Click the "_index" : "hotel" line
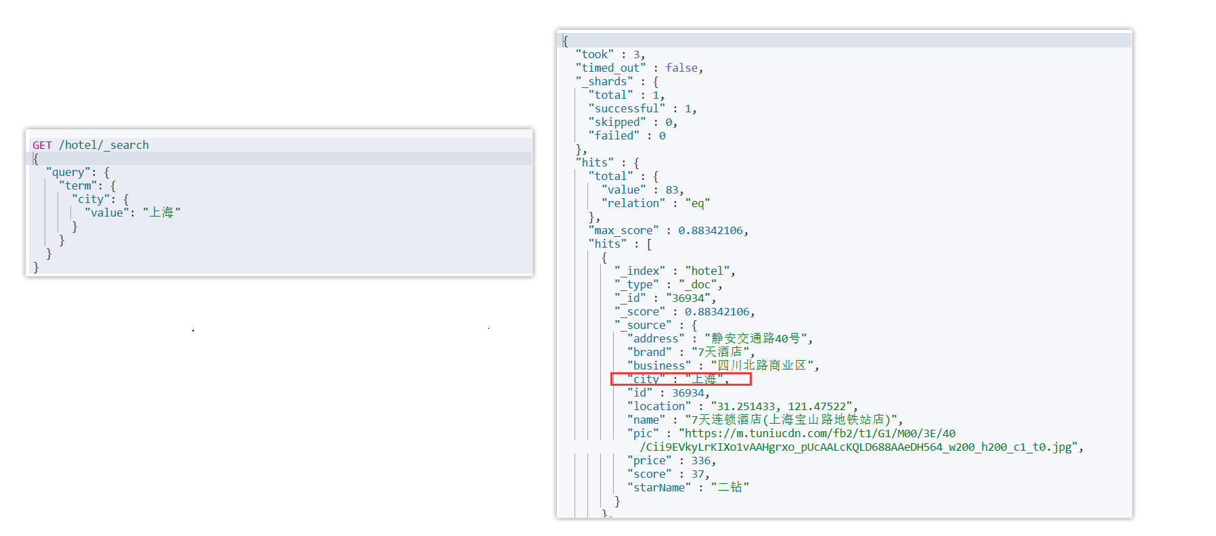This screenshot has width=1216, height=536. [x=675, y=271]
